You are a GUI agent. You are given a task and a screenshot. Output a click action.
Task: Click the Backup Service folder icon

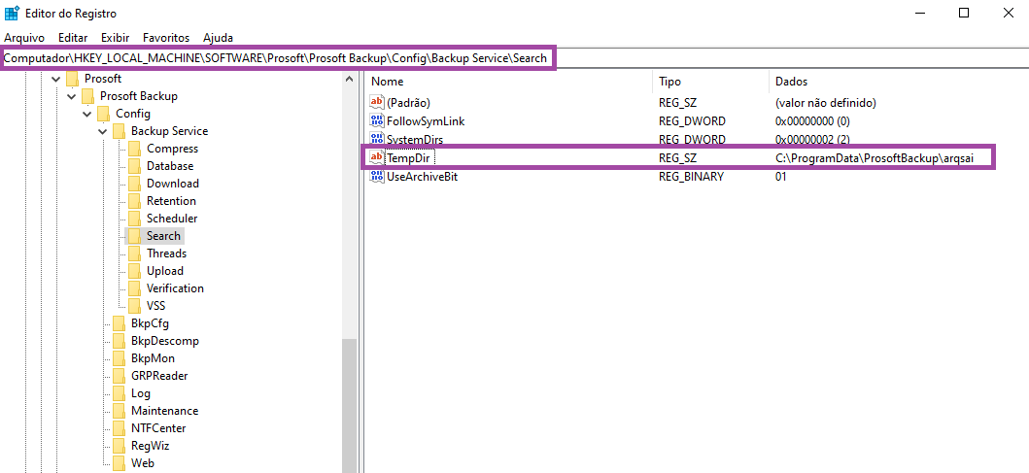(119, 131)
